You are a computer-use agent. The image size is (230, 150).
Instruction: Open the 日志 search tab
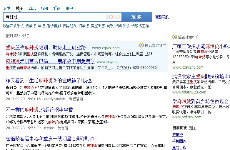pos(32,8)
